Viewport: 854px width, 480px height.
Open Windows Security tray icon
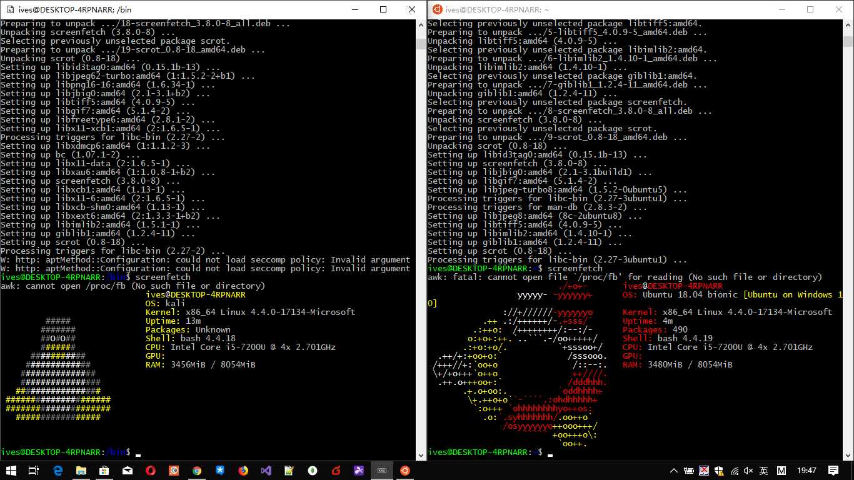pyautogui.click(x=720, y=470)
